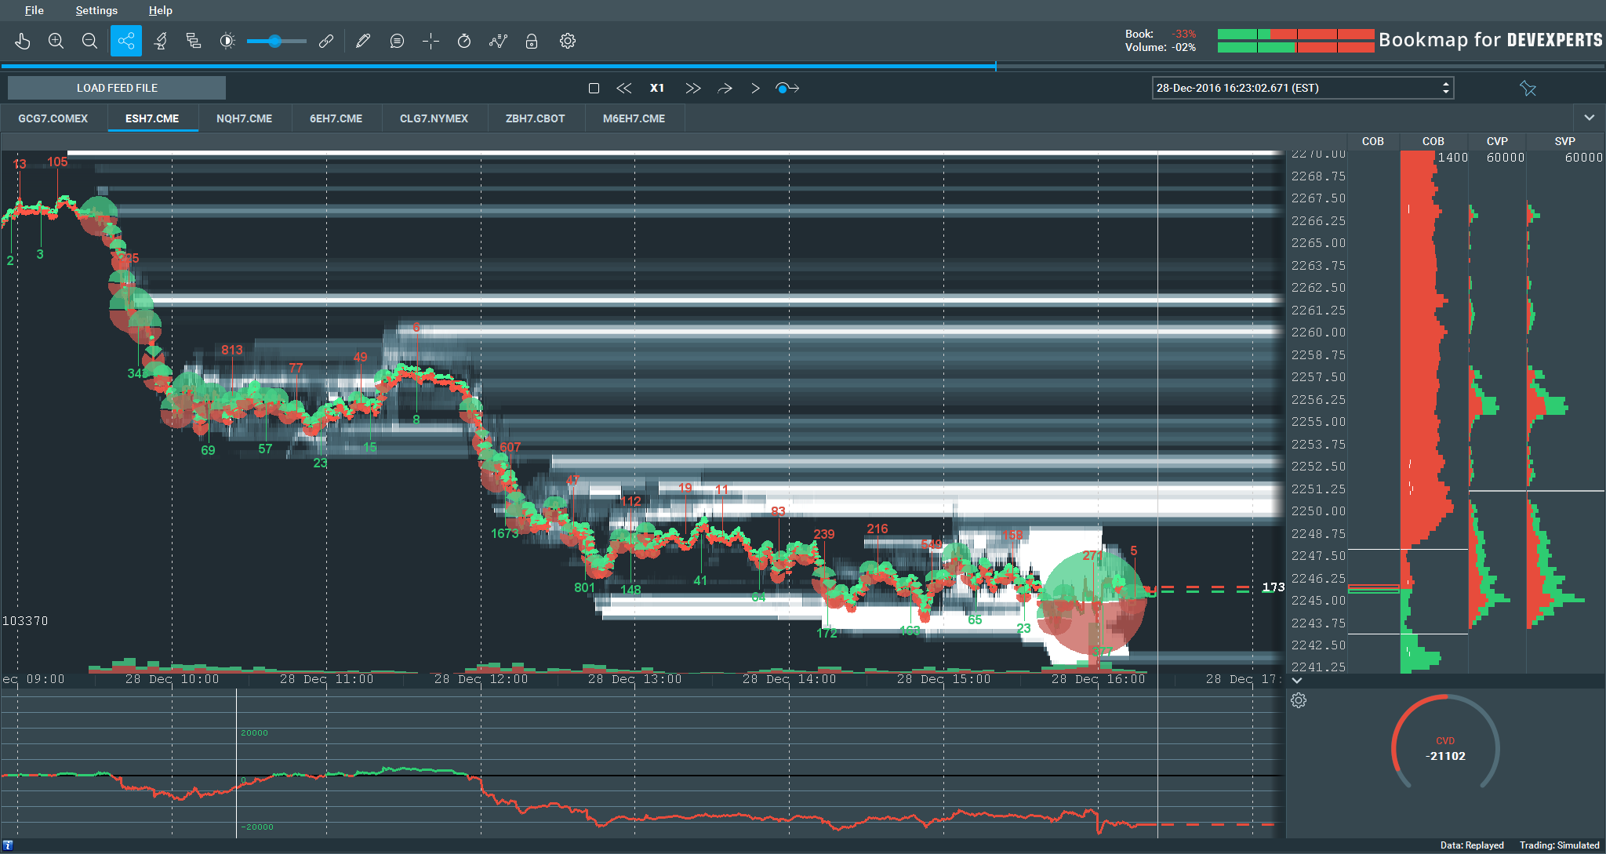Click the 28 Dec 12:00 time label

(x=481, y=679)
